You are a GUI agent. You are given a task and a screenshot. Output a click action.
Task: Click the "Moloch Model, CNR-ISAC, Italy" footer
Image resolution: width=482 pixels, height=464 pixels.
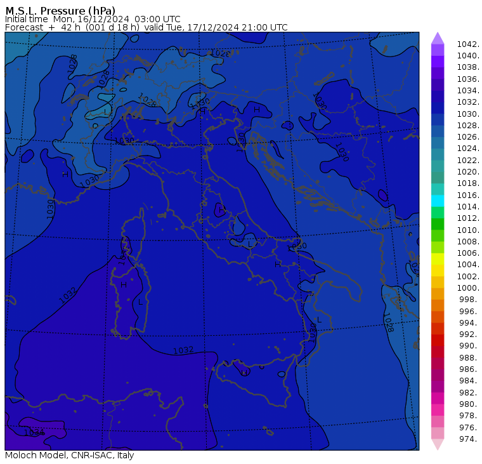(70, 455)
